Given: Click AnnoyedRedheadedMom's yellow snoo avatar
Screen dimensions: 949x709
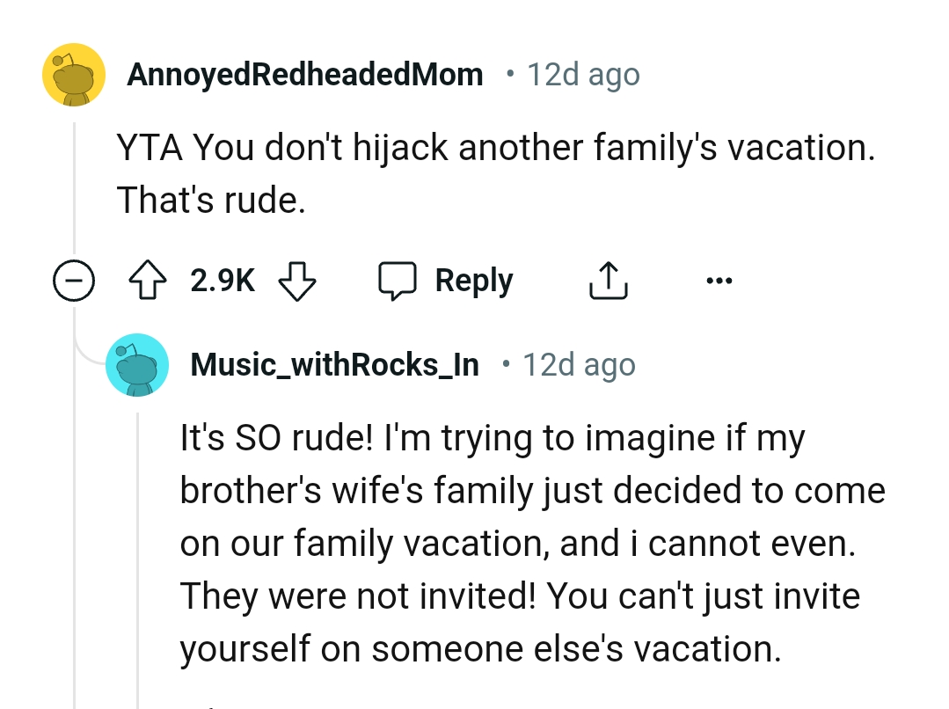Looking at the screenshot, I should tap(74, 74).
